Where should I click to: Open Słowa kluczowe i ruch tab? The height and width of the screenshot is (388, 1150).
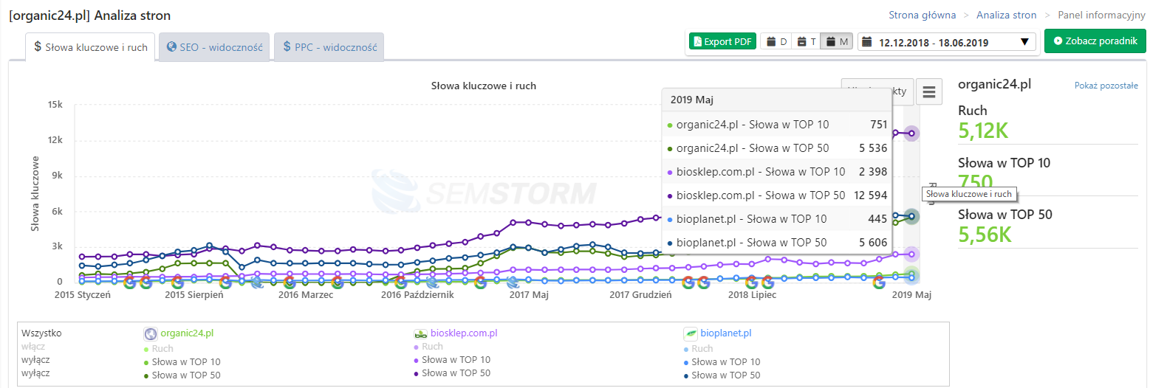(x=90, y=47)
